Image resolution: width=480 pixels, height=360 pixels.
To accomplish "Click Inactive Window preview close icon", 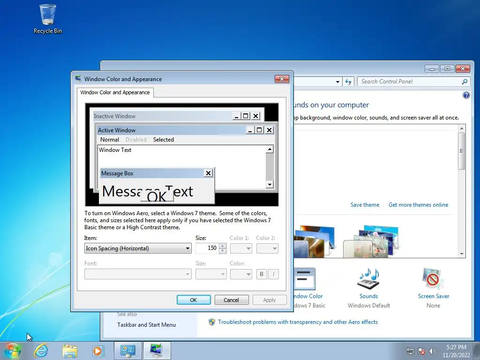I will click(x=255, y=116).
